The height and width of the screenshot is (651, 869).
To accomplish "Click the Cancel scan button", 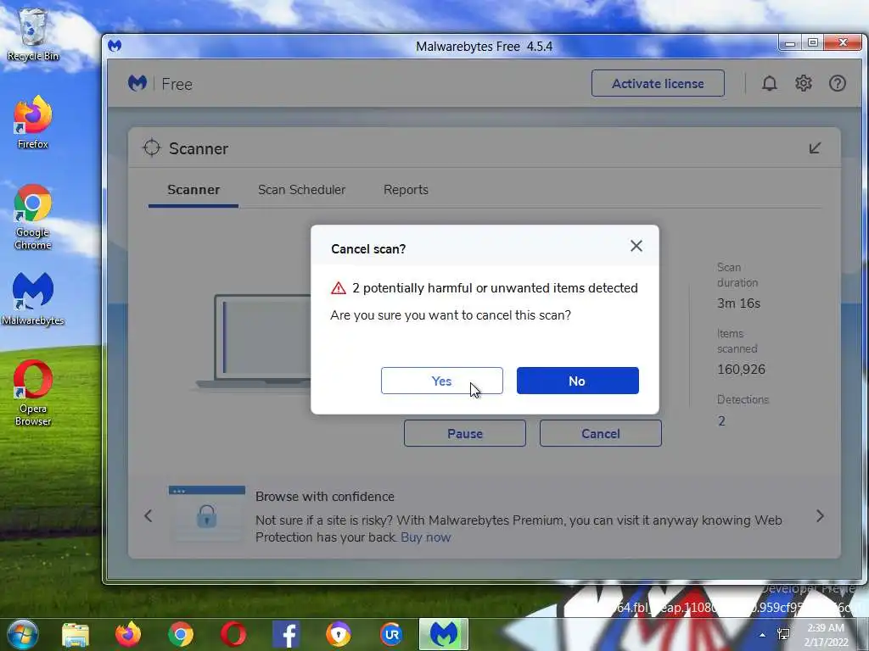I will [x=601, y=433].
